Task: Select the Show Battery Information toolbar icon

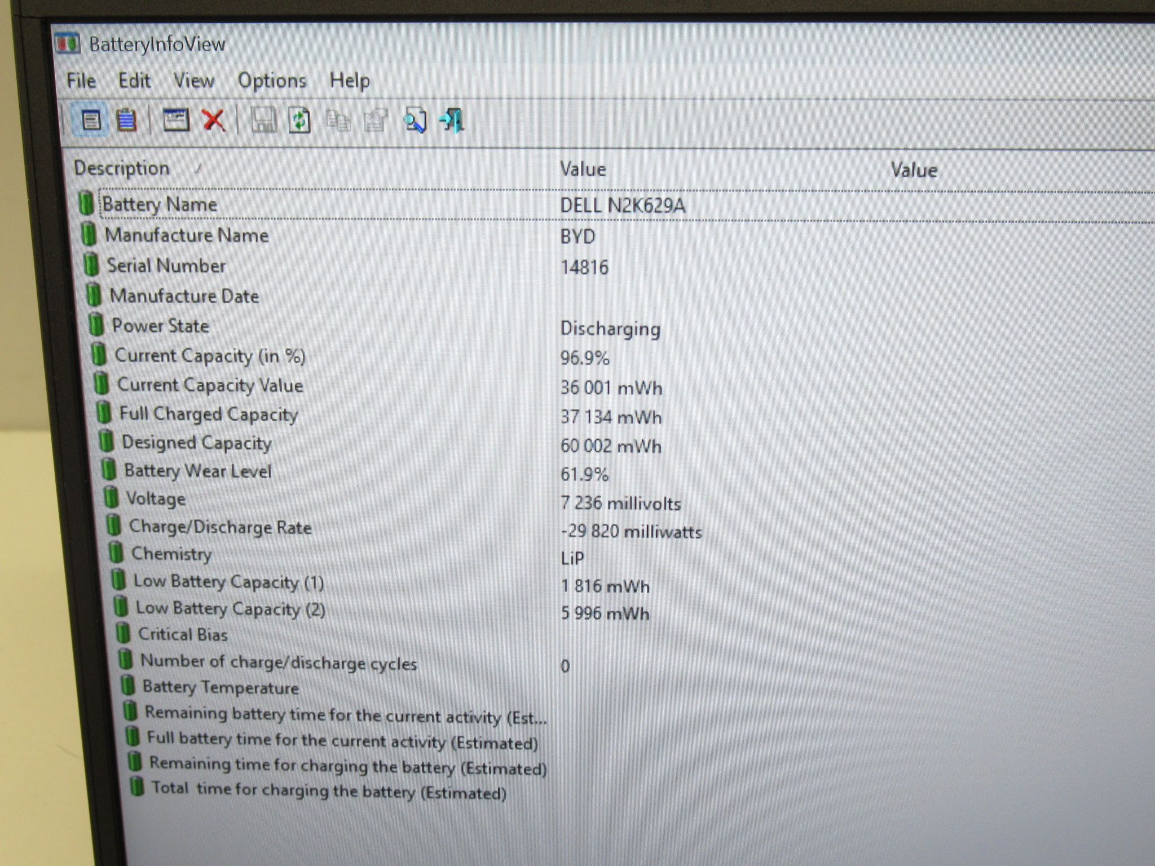Action: pyautogui.click(x=91, y=120)
